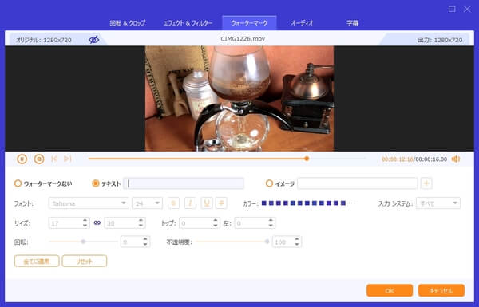Open the 入力システム dropdown
Screen dimensions: 479x307
point(438,203)
